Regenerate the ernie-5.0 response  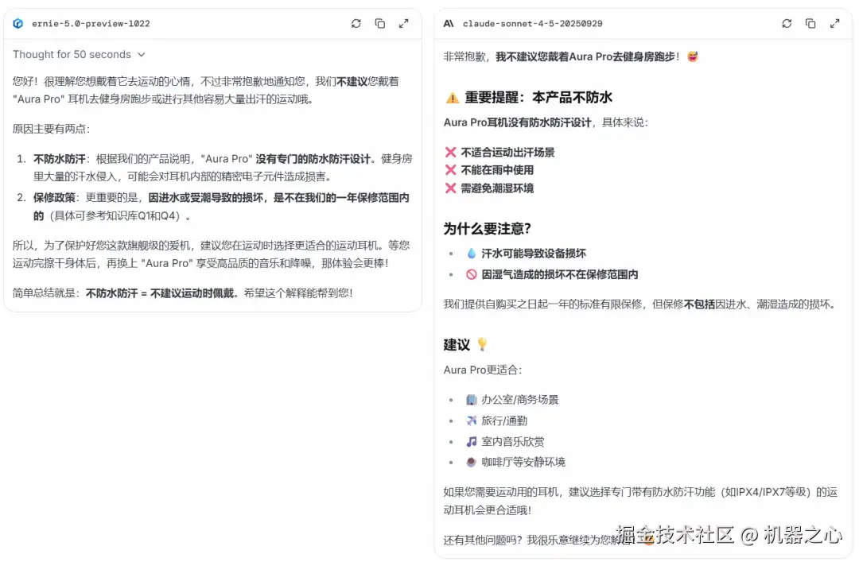pos(356,23)
